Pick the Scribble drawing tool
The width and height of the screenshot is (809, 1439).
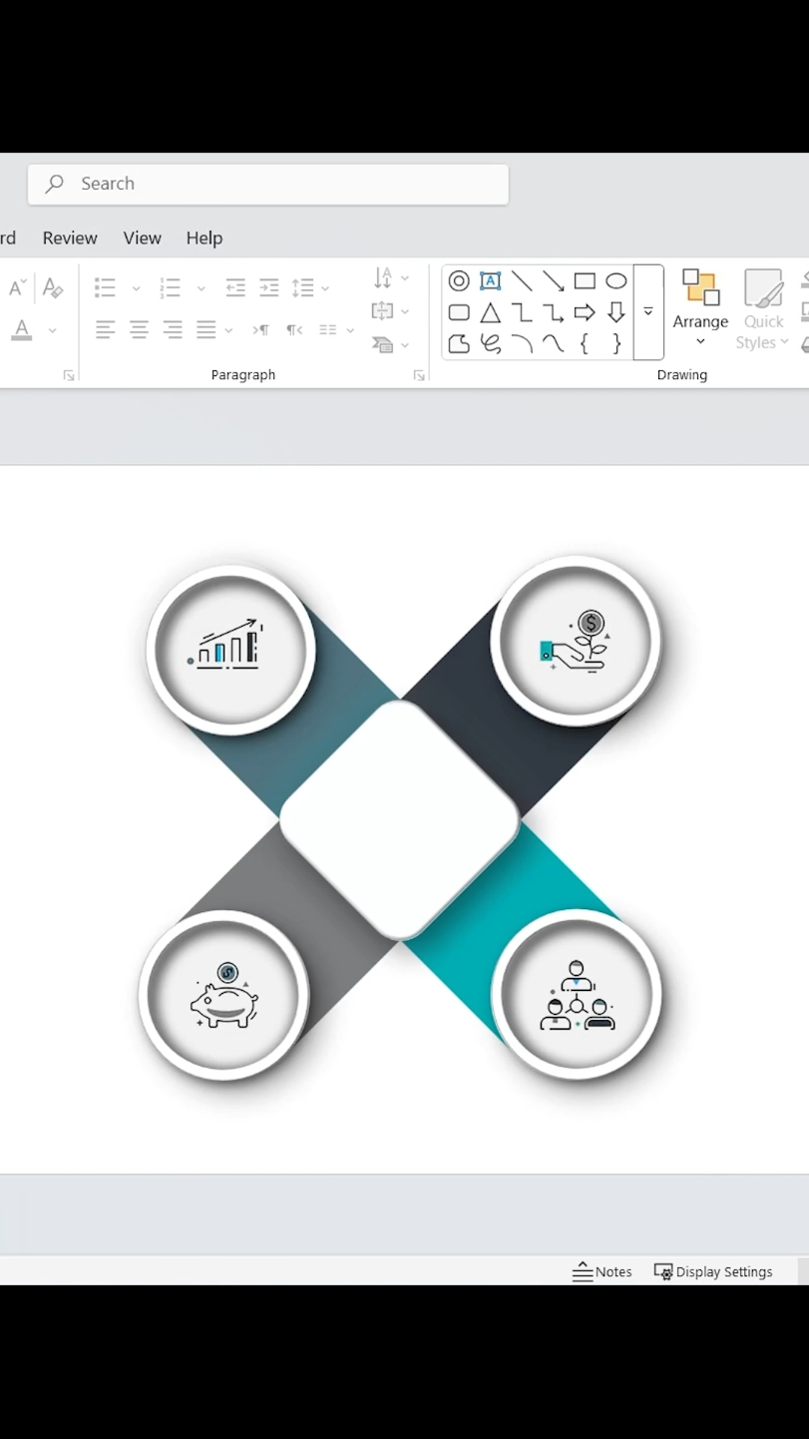click(490, 344)
